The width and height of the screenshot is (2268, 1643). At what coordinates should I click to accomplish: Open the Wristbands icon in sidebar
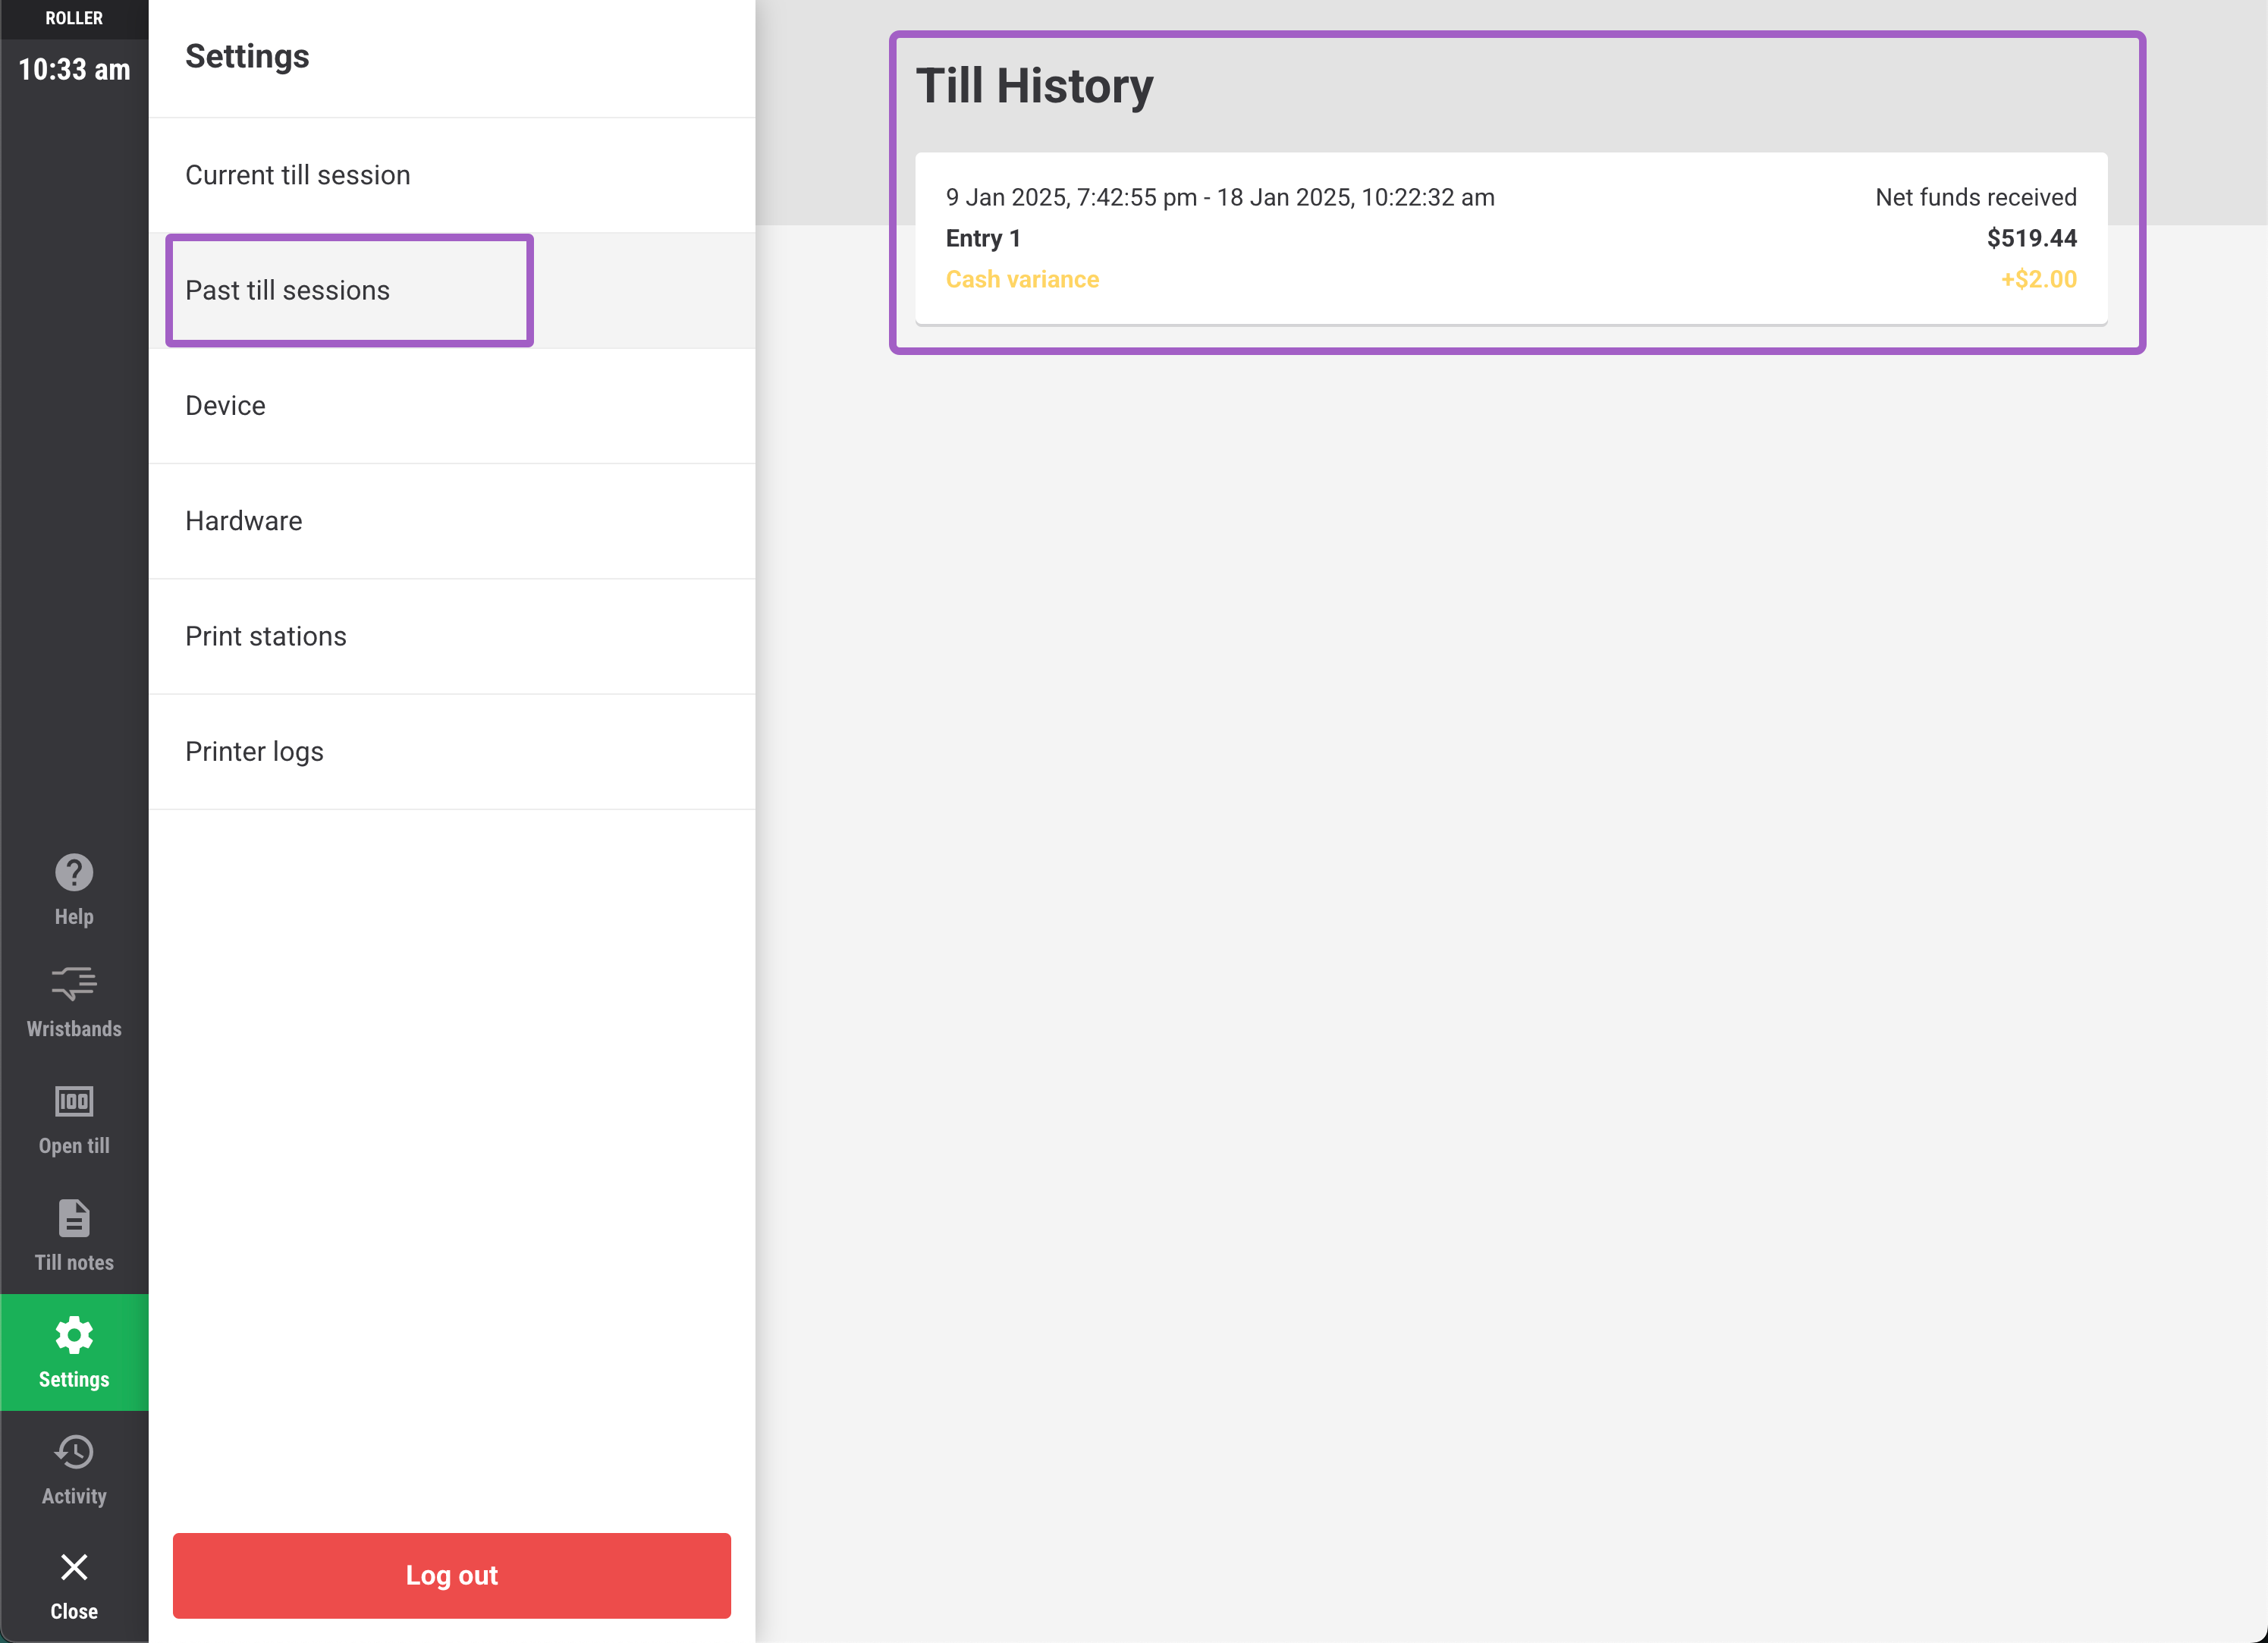coord(74,984)
